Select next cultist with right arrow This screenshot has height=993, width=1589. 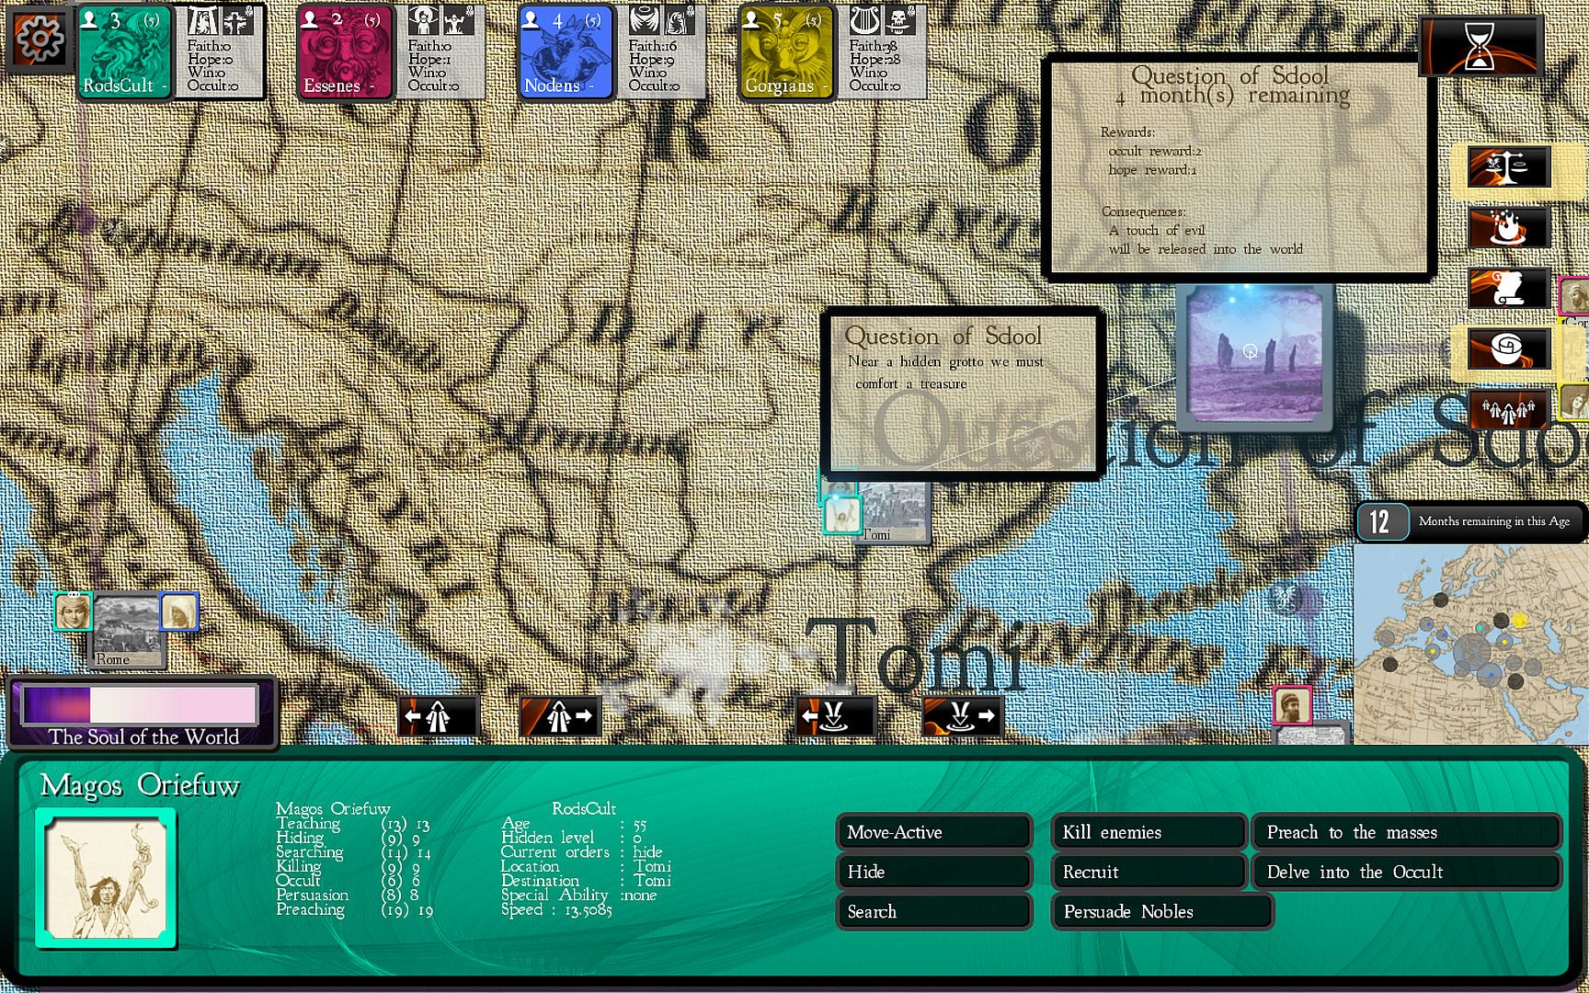[x=560, y=716]
